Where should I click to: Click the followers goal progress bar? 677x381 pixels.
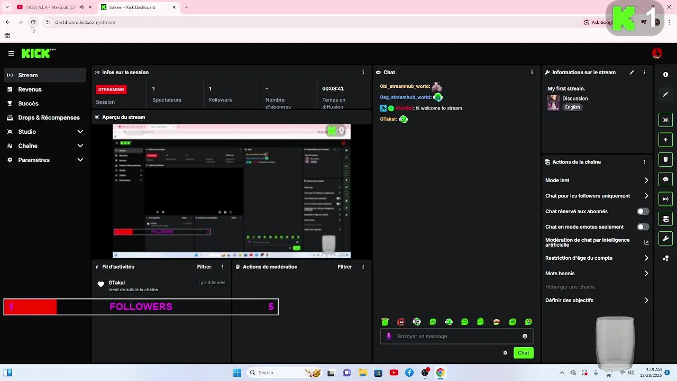141,307
